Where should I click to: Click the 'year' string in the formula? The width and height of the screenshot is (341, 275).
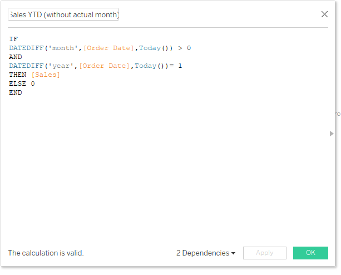[x=61, y=66]
